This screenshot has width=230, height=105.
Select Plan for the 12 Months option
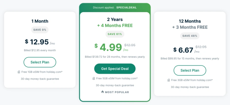click(x=190, y=70)
